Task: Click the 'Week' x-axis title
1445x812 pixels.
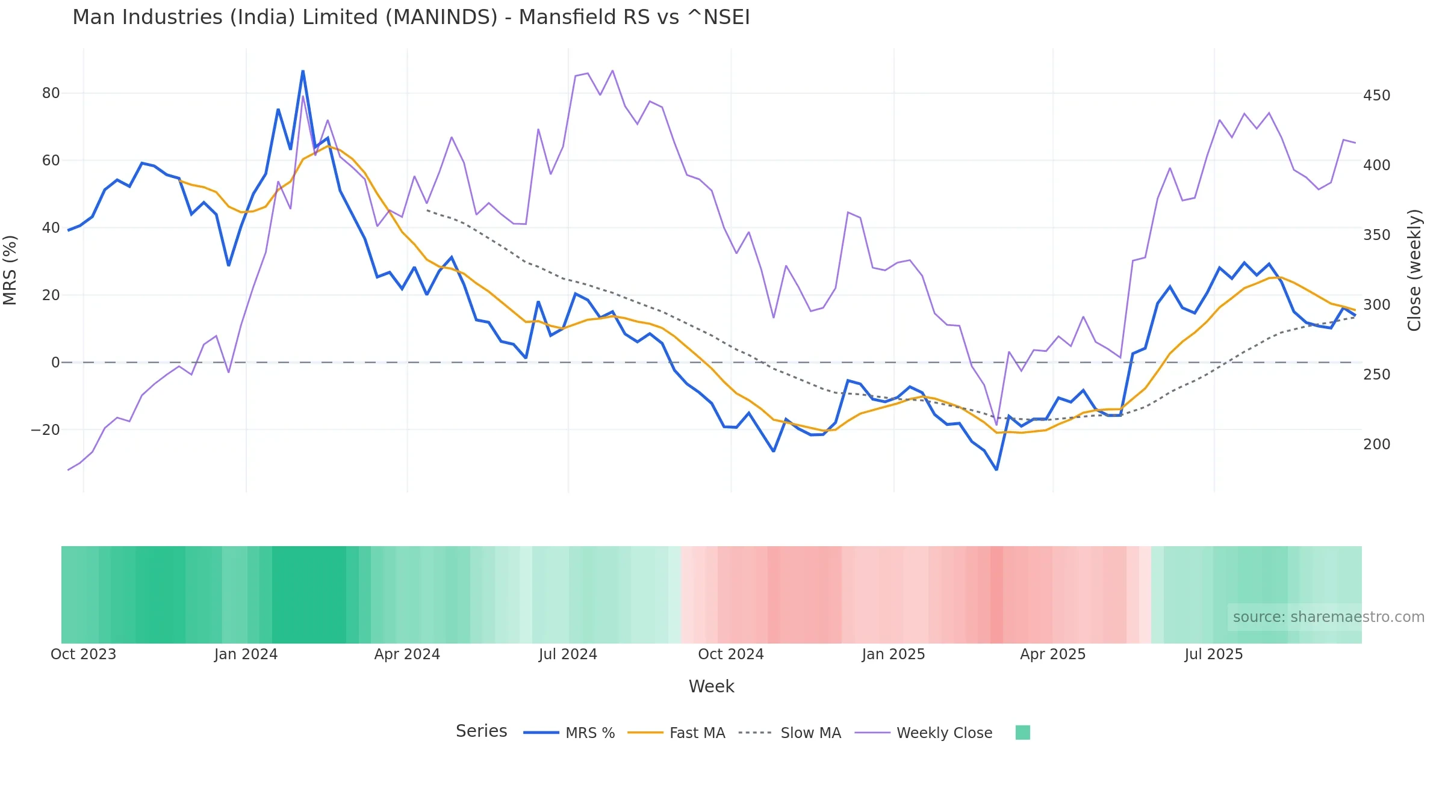Action: tap(711, 686)
